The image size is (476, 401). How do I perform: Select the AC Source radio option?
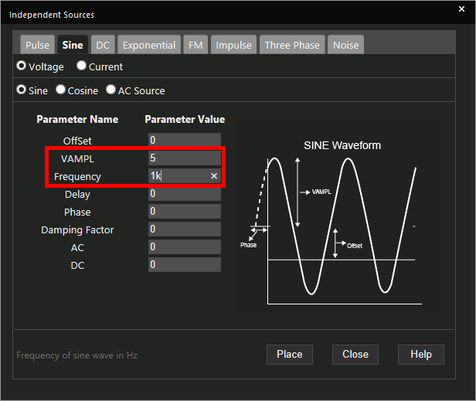coord(110,90)
